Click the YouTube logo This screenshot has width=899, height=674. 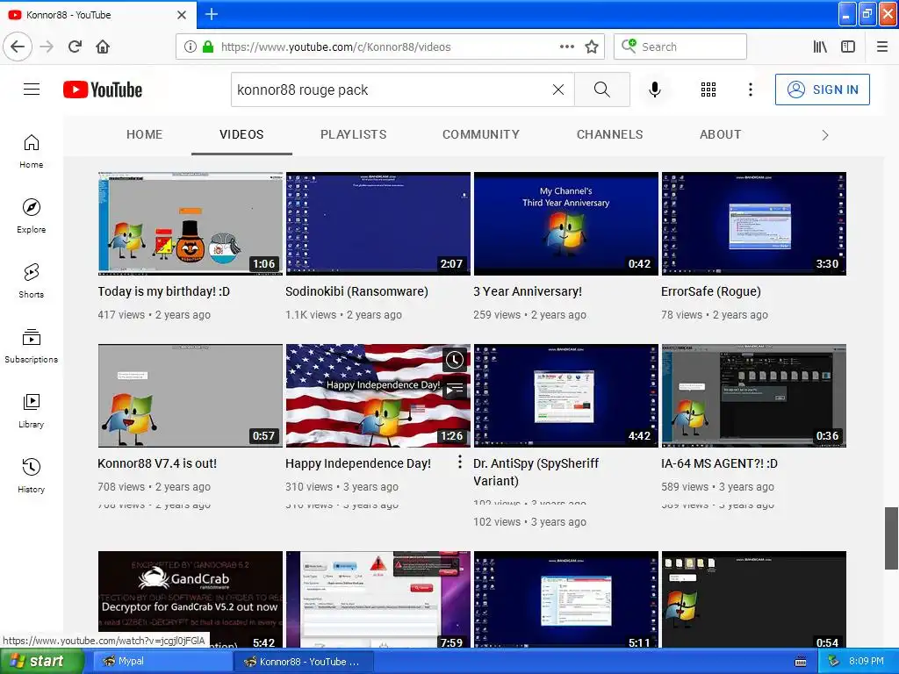tap(103, 90)
